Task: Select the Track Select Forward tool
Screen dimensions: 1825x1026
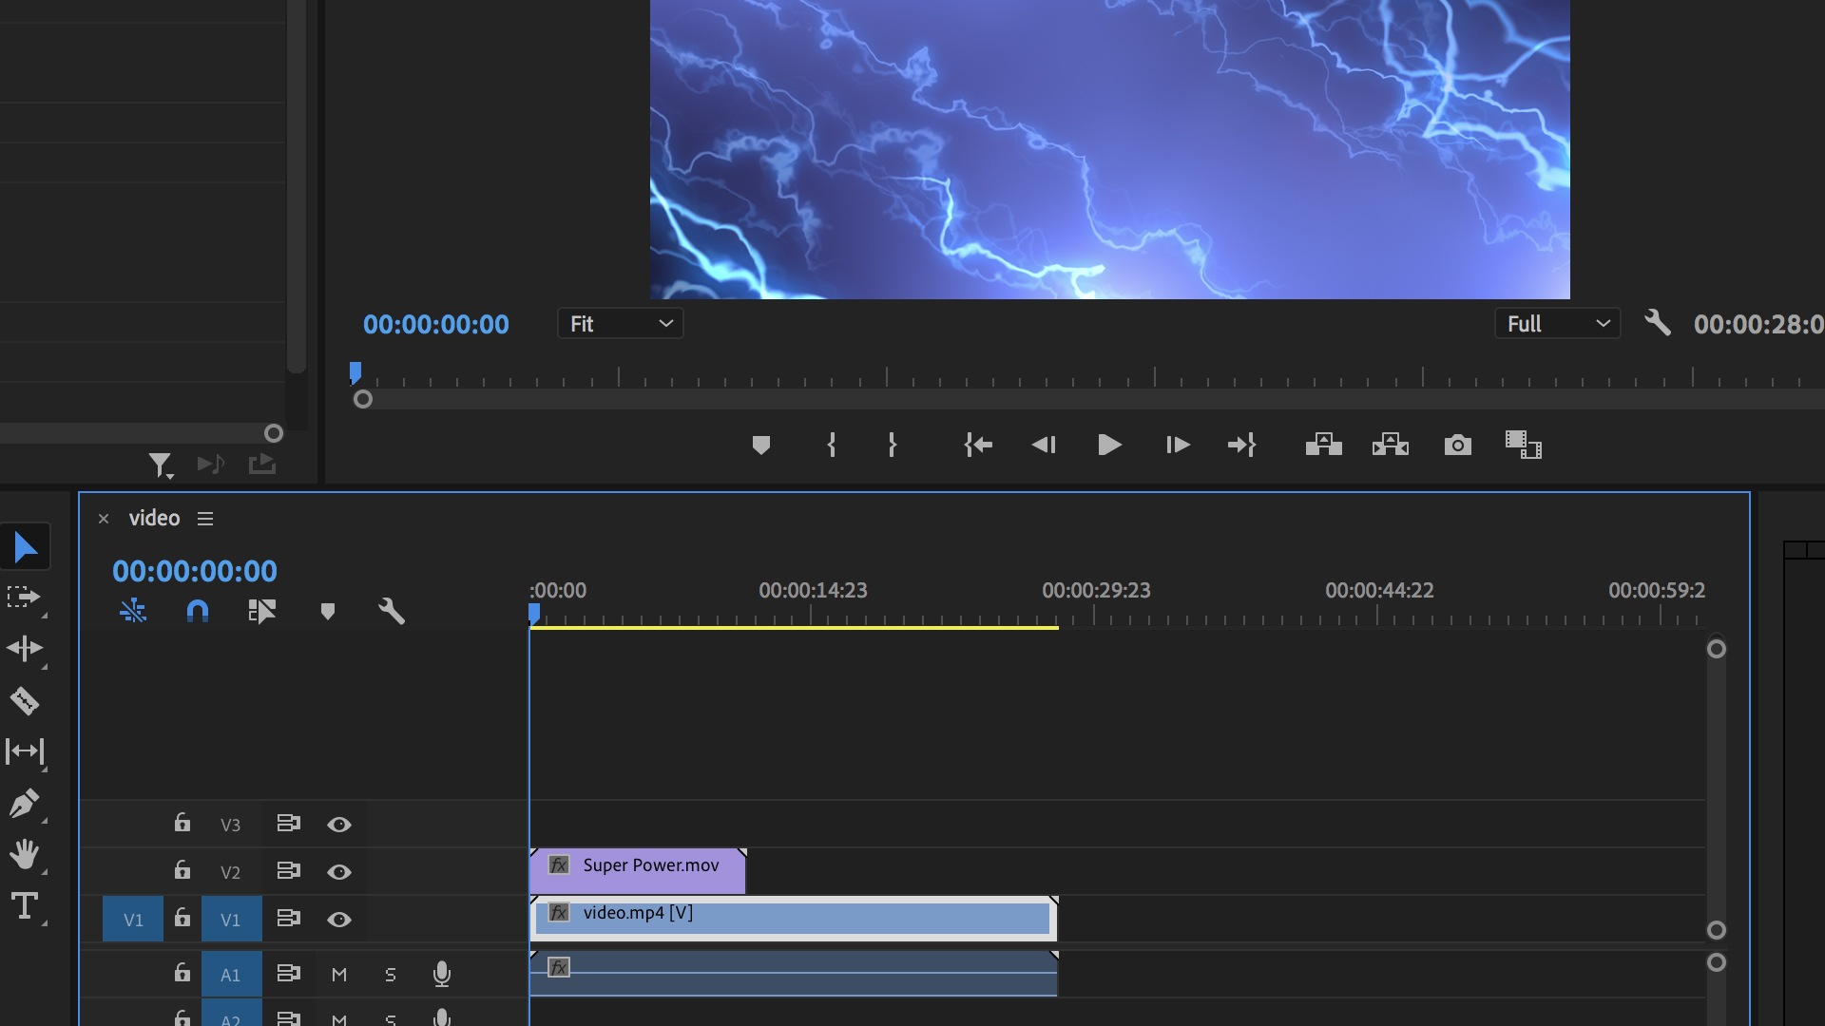Action: pos(26,598)
